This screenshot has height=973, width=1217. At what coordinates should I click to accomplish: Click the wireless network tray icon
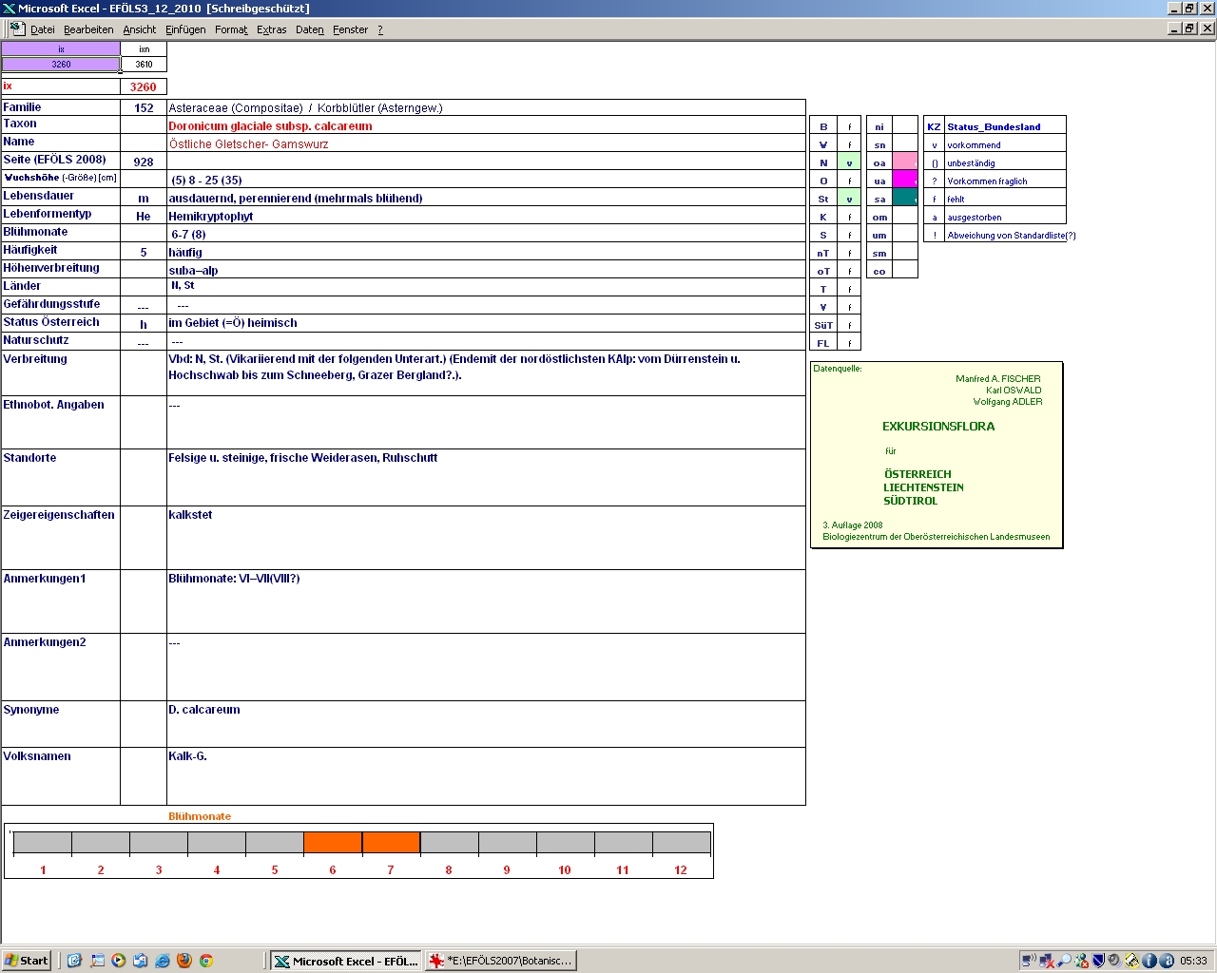(x=1029, y=961)
